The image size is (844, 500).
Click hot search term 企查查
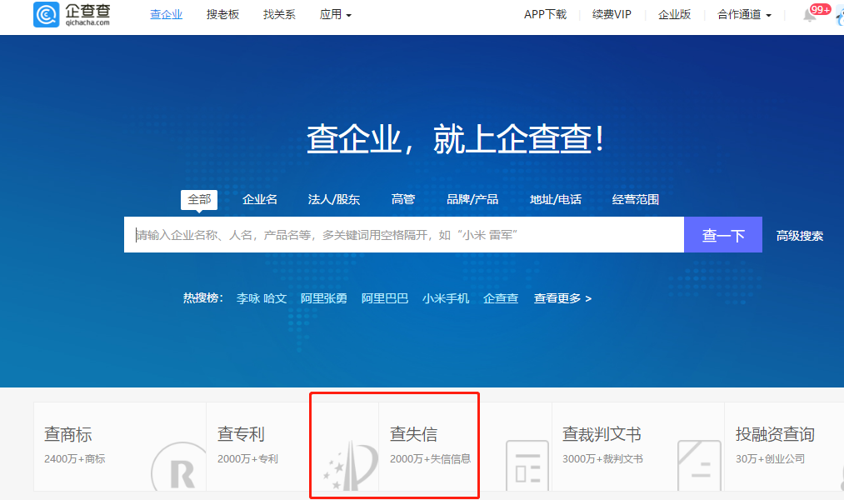pos(501,298)
